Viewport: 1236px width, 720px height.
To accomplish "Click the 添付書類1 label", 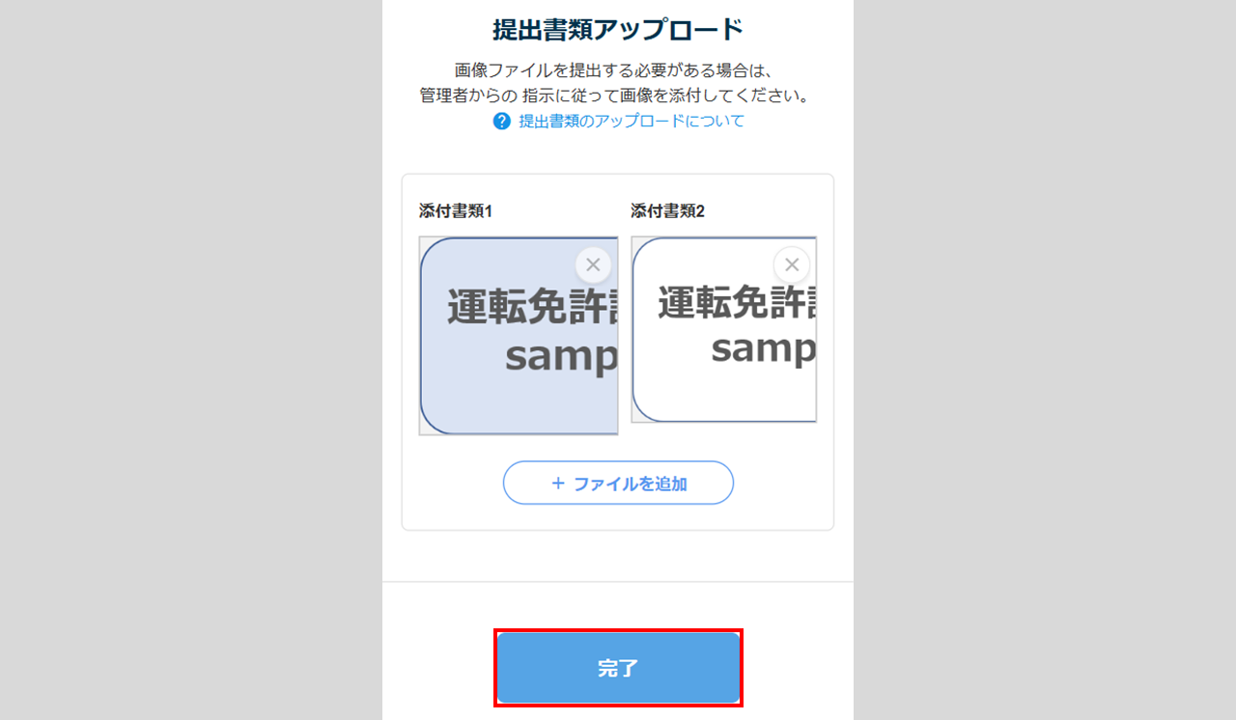I will click(455, 211).
